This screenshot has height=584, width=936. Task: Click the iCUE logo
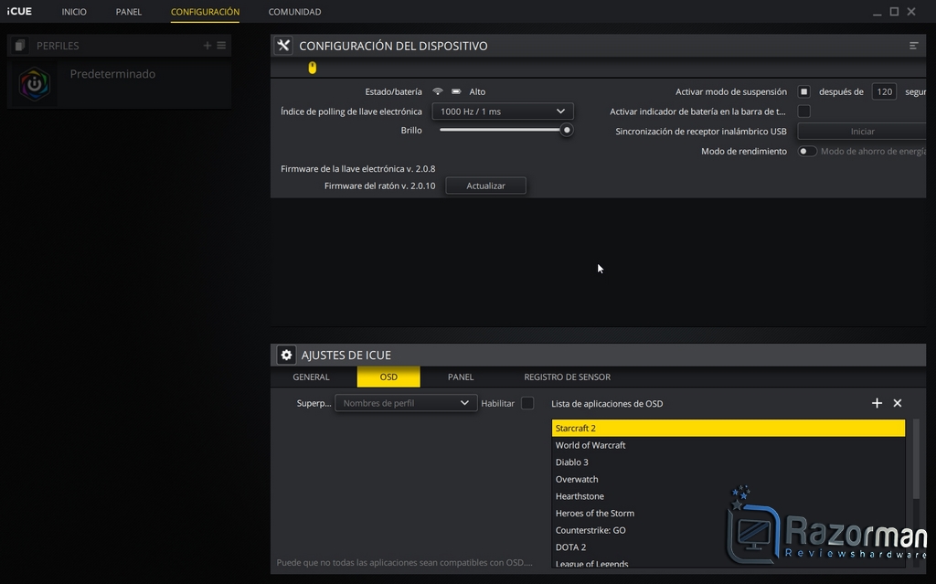point(19,11)
